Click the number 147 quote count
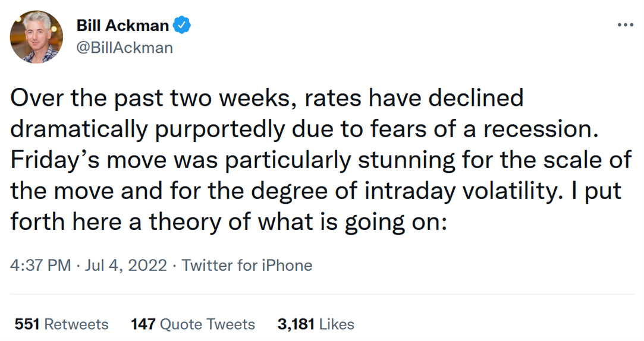 tap(143, 324)
